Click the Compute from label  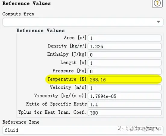18,14
